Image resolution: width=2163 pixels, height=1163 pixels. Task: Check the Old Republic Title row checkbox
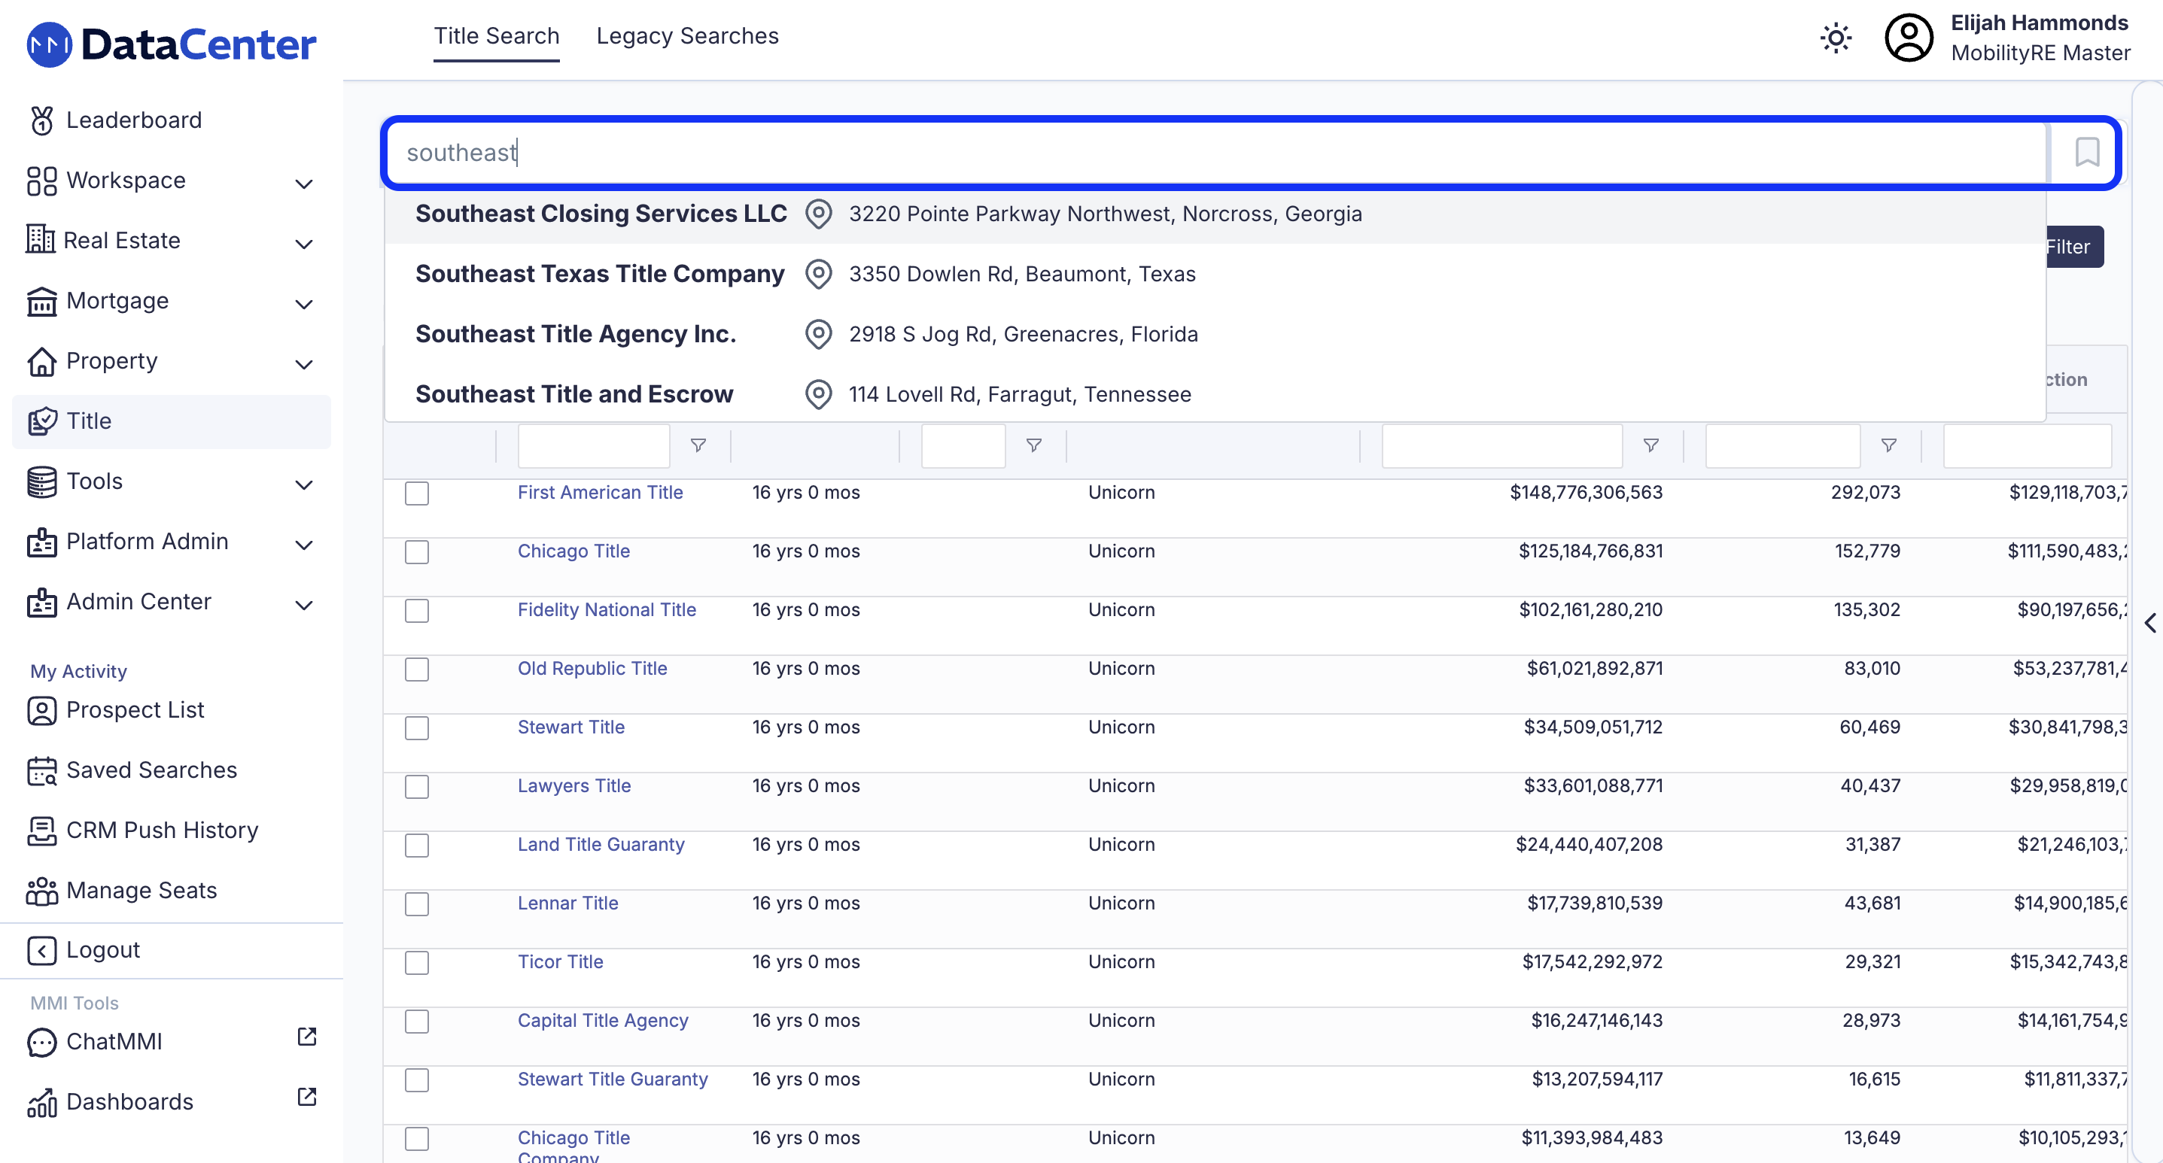tap(416, 670)
